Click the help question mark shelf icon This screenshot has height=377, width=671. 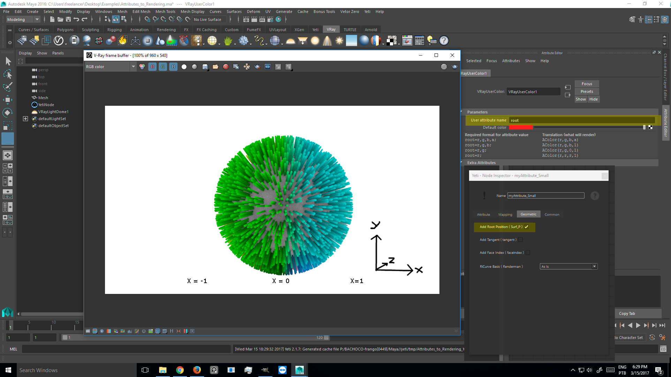click(x=444, y=41)
